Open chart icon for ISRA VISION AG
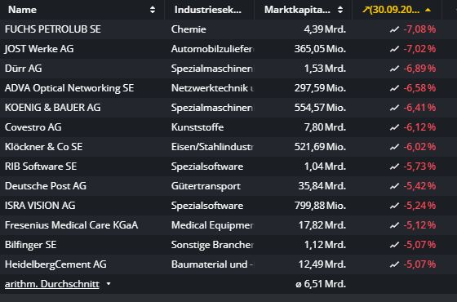This screenshot has width=457, height=302. (394, 206)
